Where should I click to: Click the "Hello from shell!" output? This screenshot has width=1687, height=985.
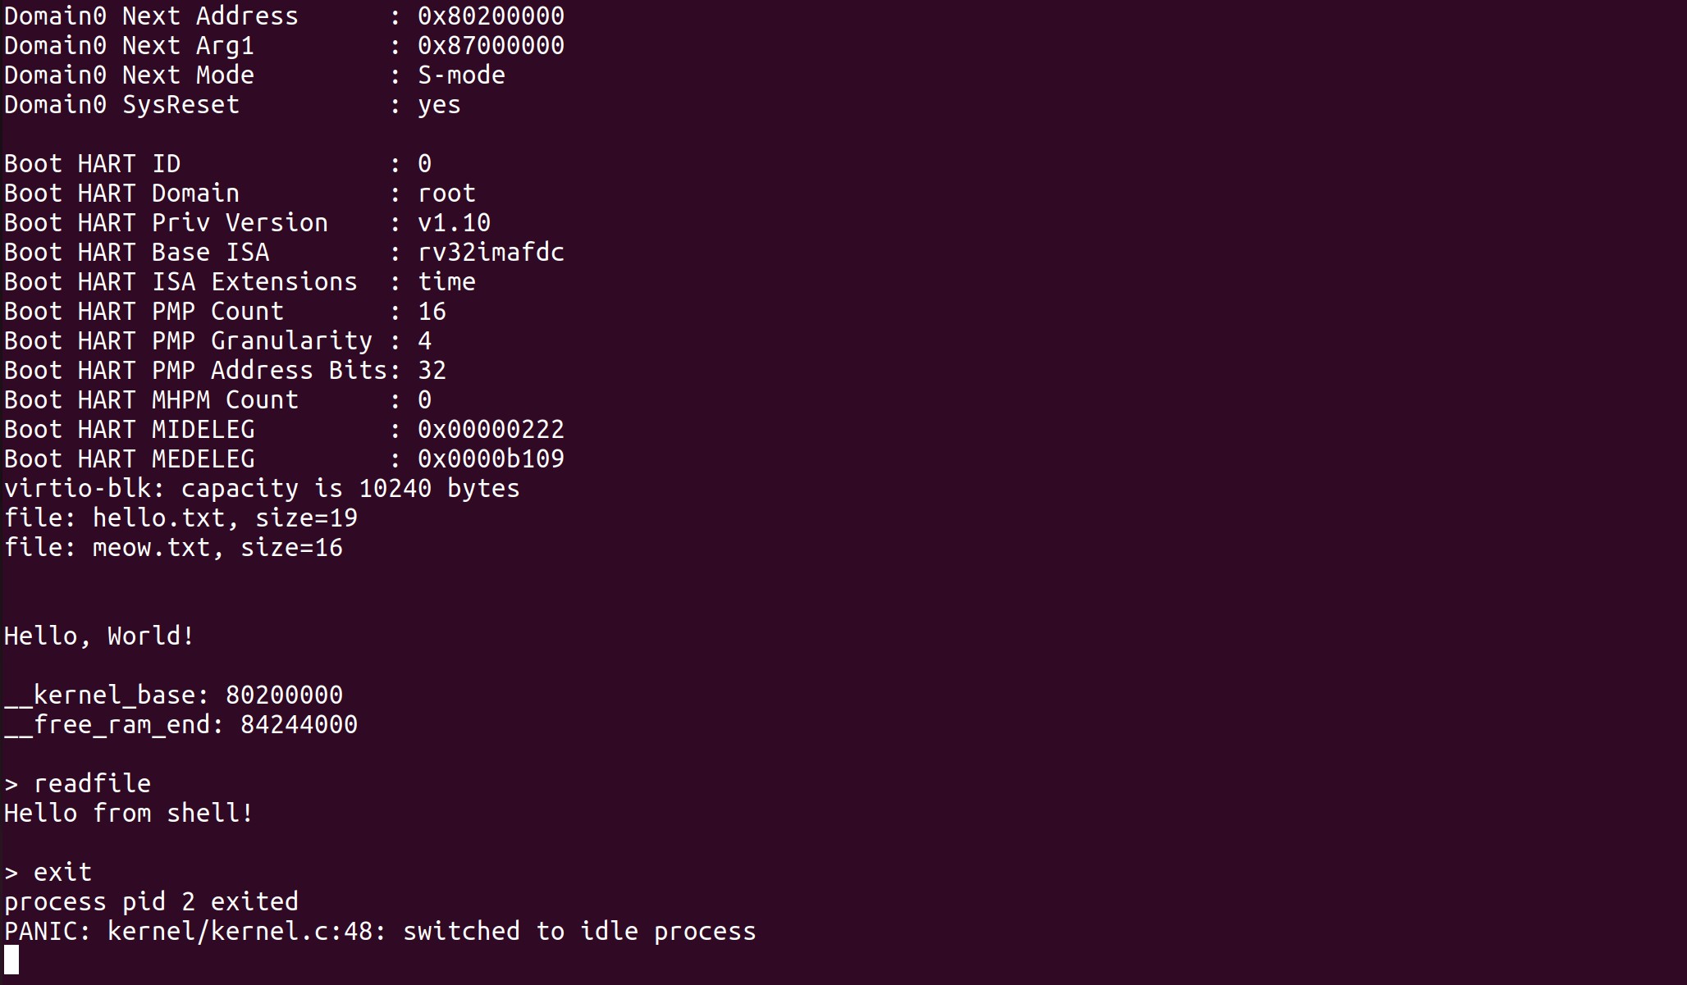click(x=129, y=813)
